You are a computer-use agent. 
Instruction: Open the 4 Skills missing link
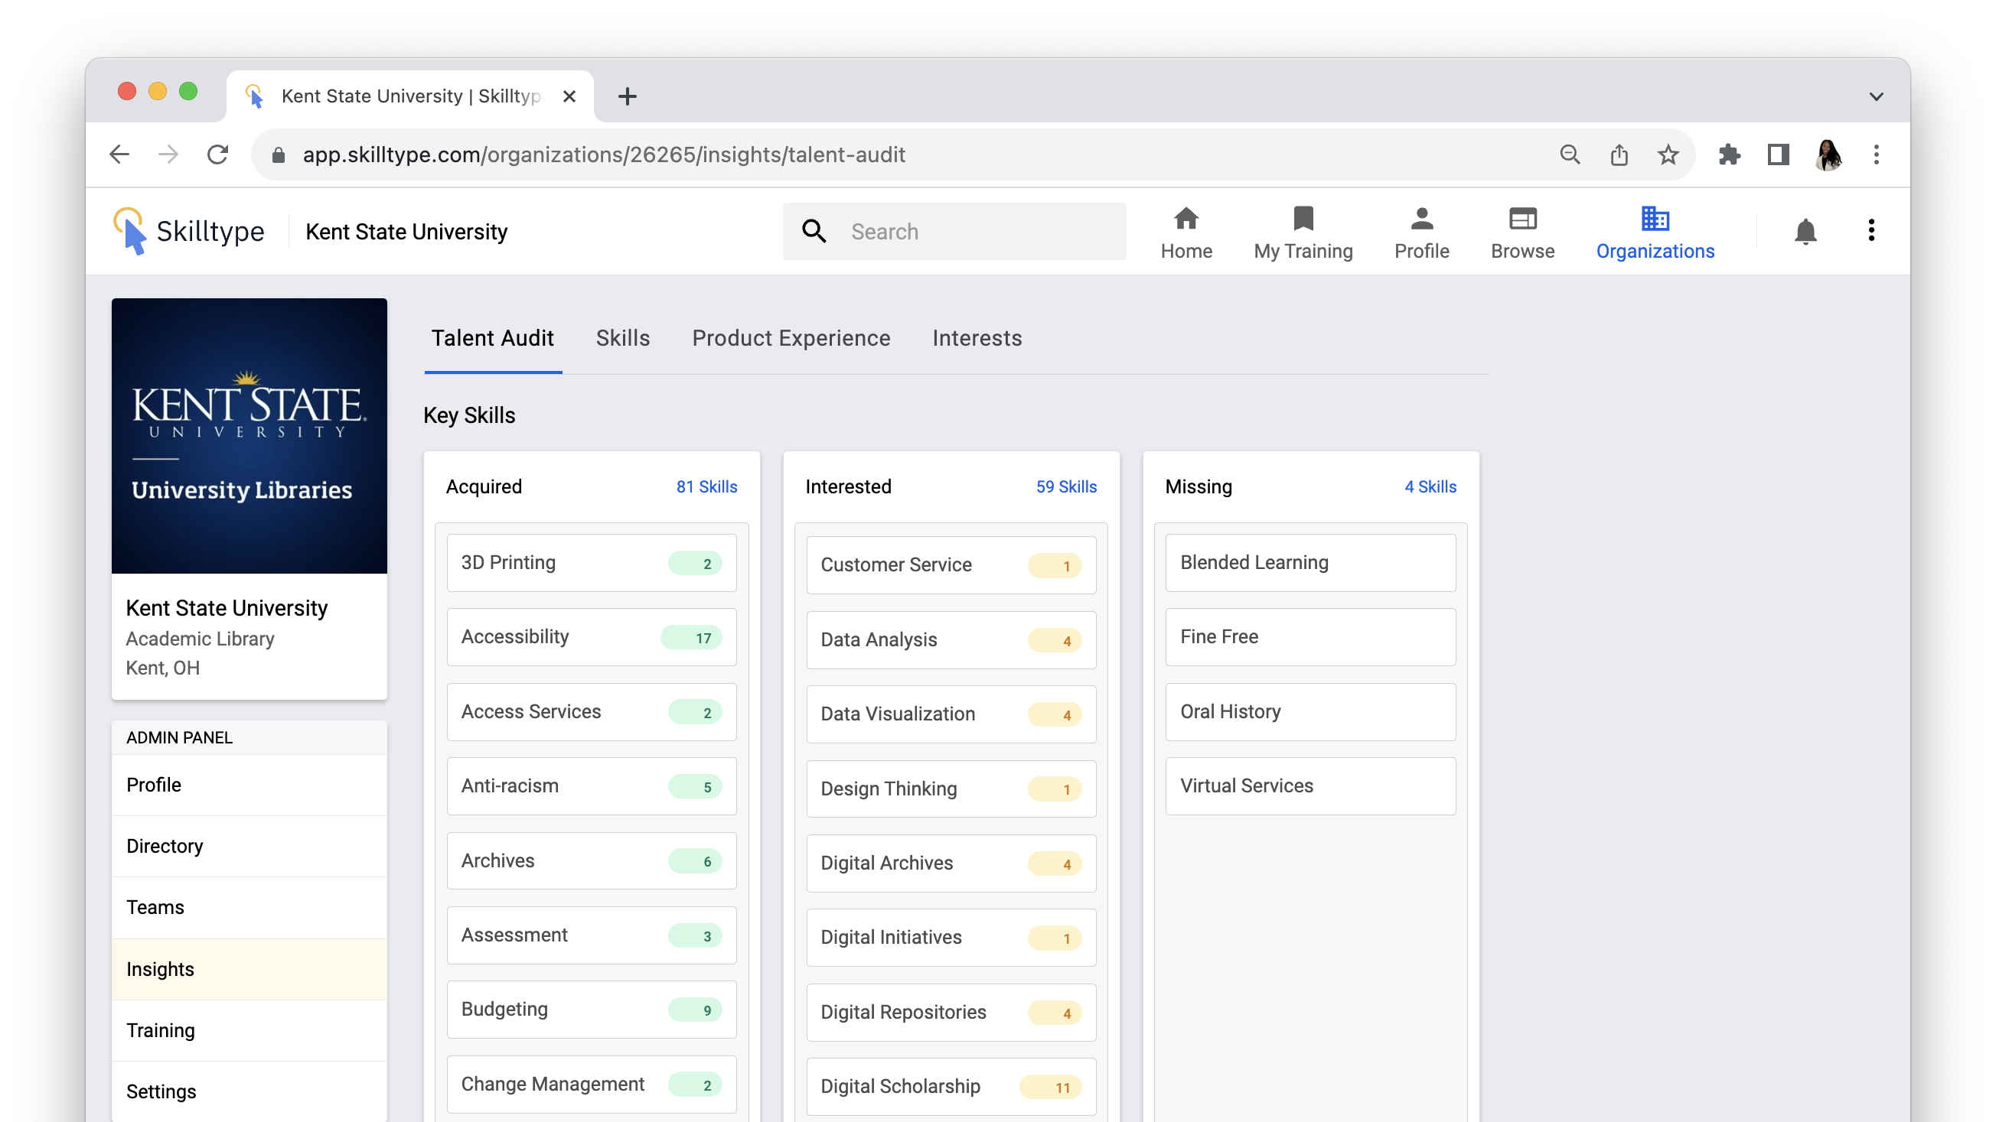[1430, 487]
